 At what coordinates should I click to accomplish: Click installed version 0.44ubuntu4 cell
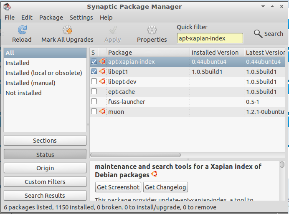coord(209,61)
